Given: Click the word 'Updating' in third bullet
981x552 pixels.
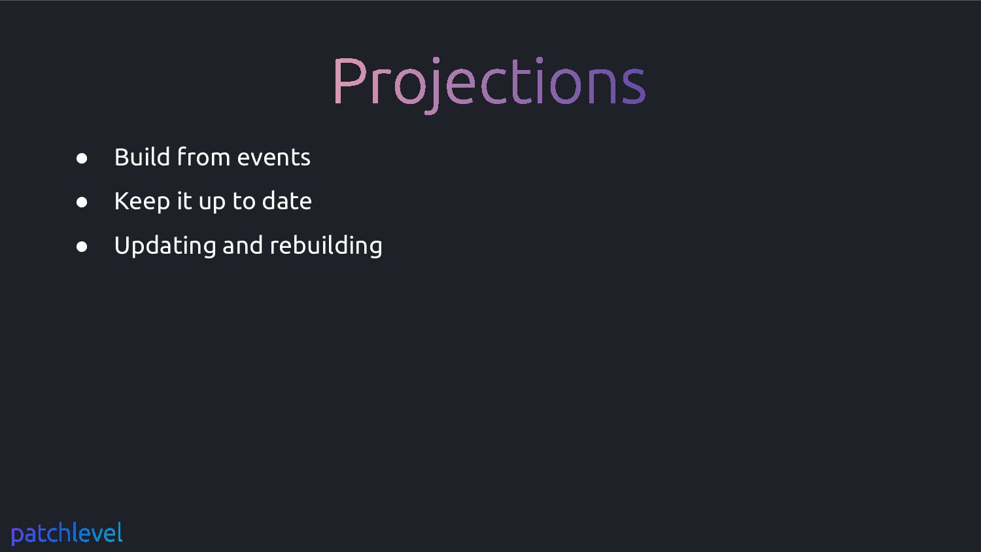Looking at the screenshot, I should (165, 246).
